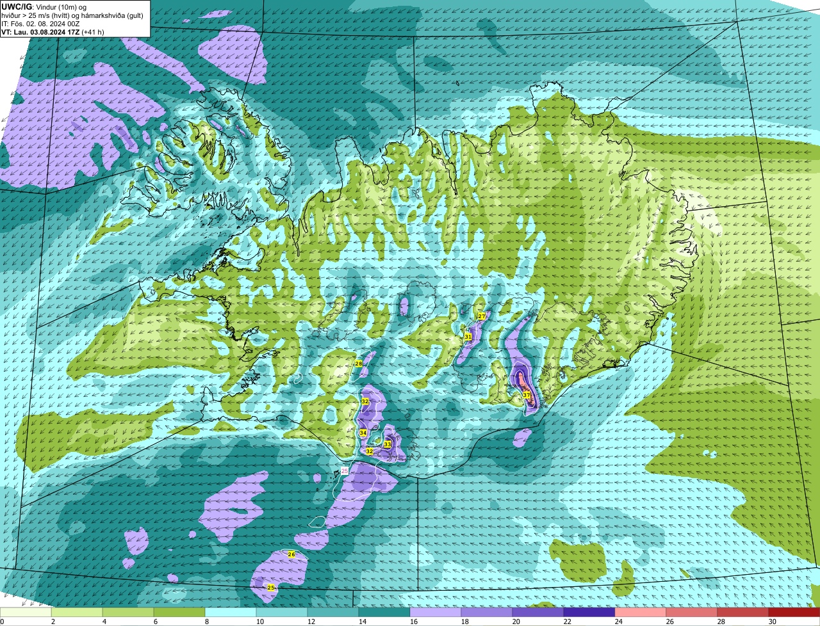Click the pink gust label 25 on white

point(345,470)
